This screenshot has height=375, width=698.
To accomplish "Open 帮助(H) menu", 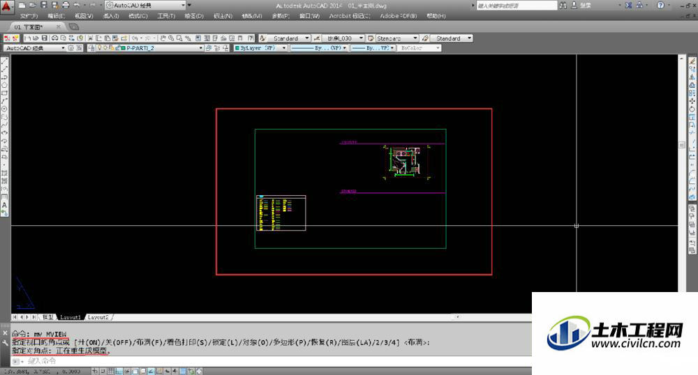I will point(436,15).
